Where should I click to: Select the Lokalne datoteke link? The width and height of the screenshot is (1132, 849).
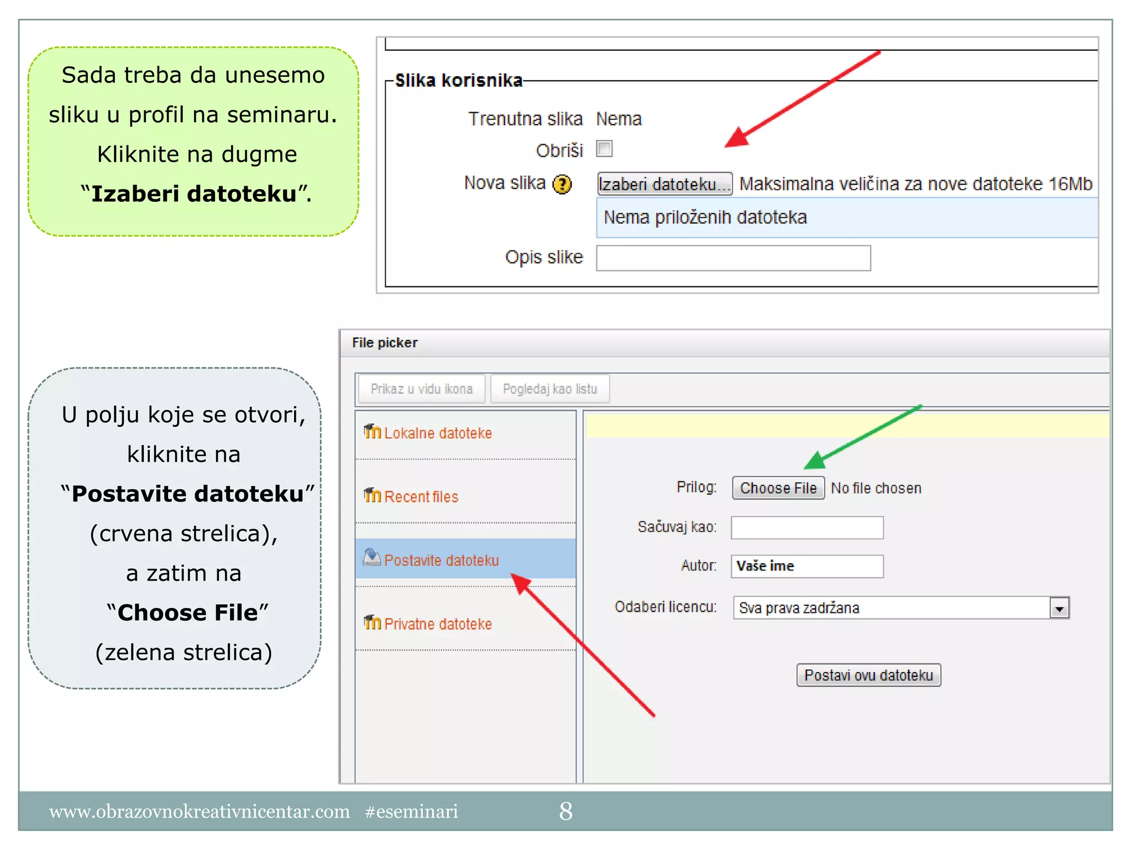click(x=438, y=433)
